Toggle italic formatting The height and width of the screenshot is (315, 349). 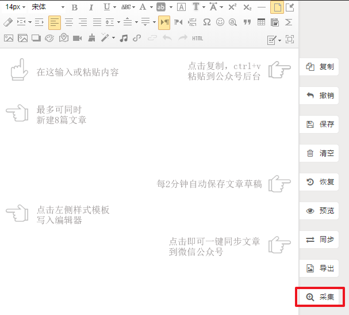pos(91,7)
